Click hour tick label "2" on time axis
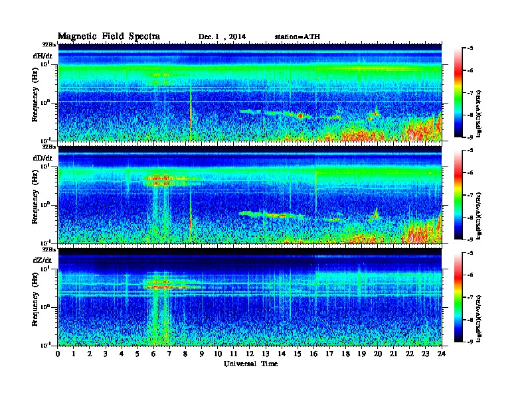 pyautogui.click(x=90, y=354)
